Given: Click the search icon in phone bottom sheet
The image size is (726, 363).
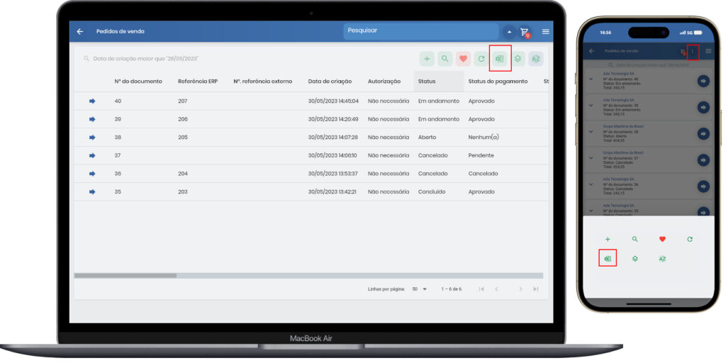Looking at the screenshot, I should (635, 240).
